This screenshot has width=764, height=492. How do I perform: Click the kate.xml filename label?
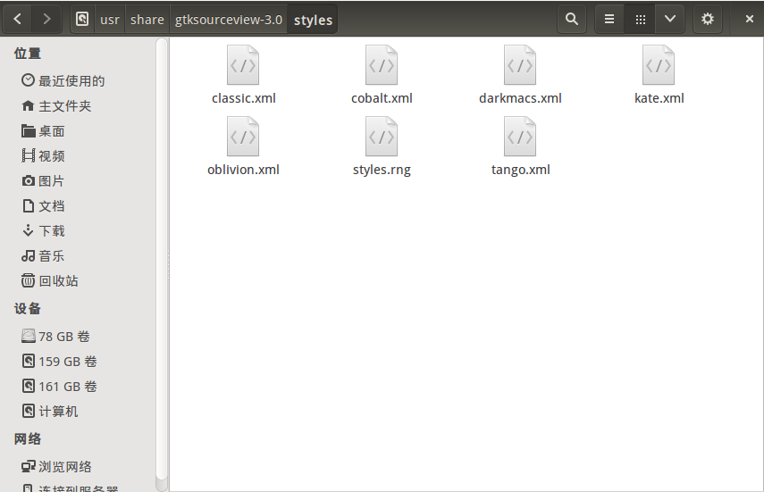[659, 98]
